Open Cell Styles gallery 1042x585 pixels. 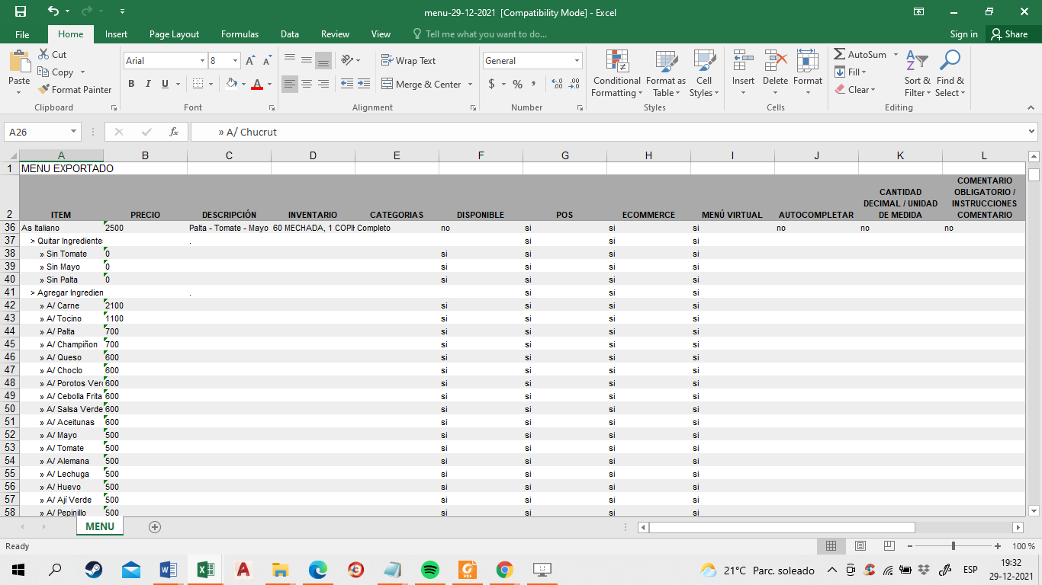[x=704, y=74]
